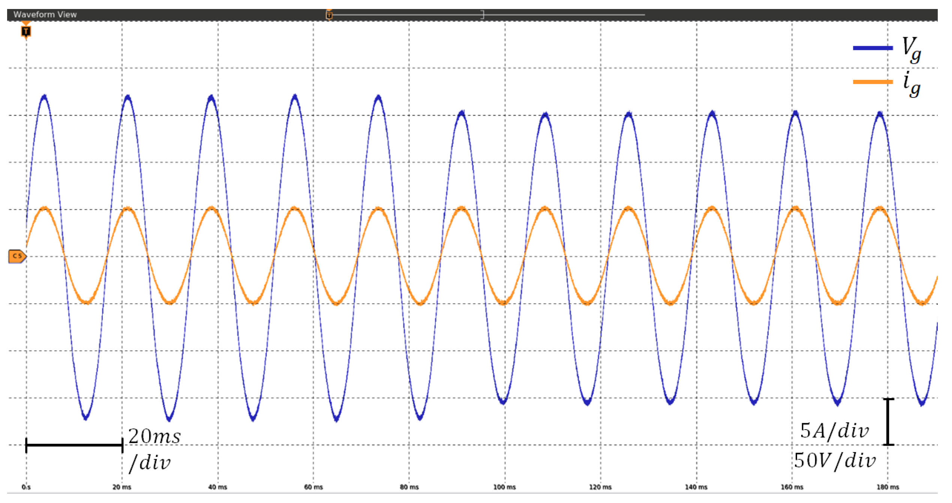Click the orange ig legend line
Screen dimensions: 952x503
pyautogui.click(x=873, y=82)
